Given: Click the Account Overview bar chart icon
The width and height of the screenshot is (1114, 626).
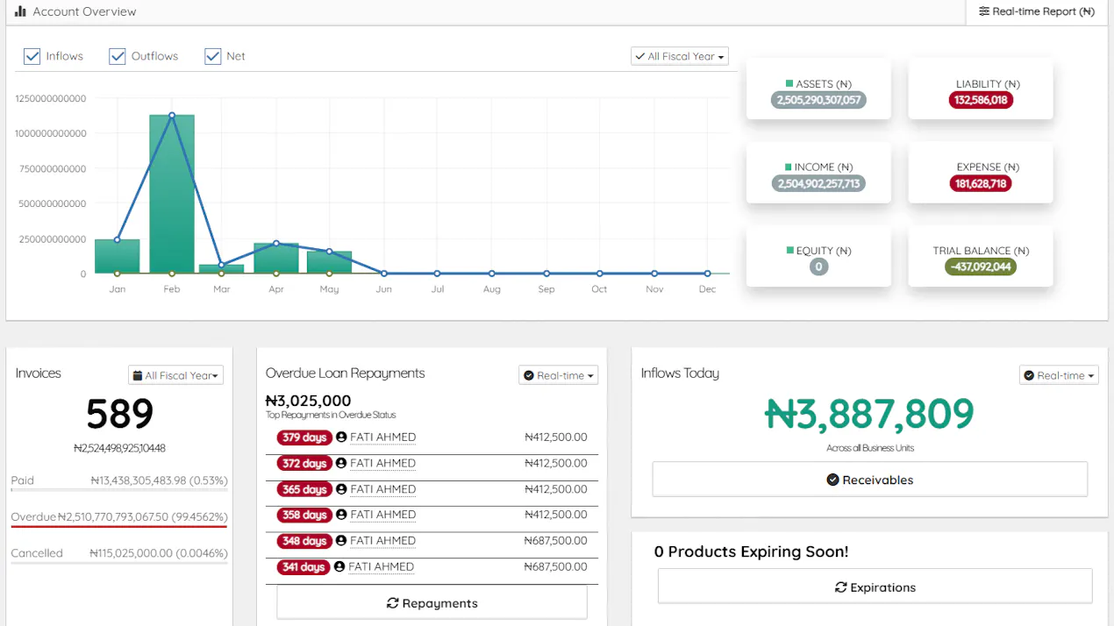Looking at the screenshot, I should [20, 11].
